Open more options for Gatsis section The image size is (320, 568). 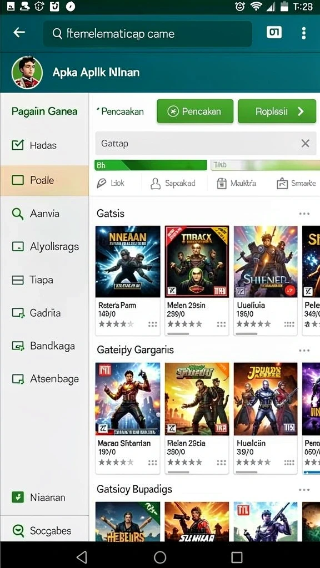(x=304, y=214)
